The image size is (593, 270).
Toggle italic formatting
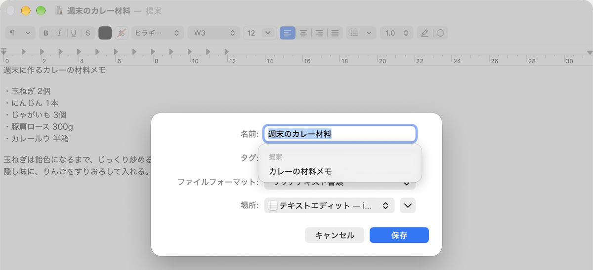coord(59,33)
